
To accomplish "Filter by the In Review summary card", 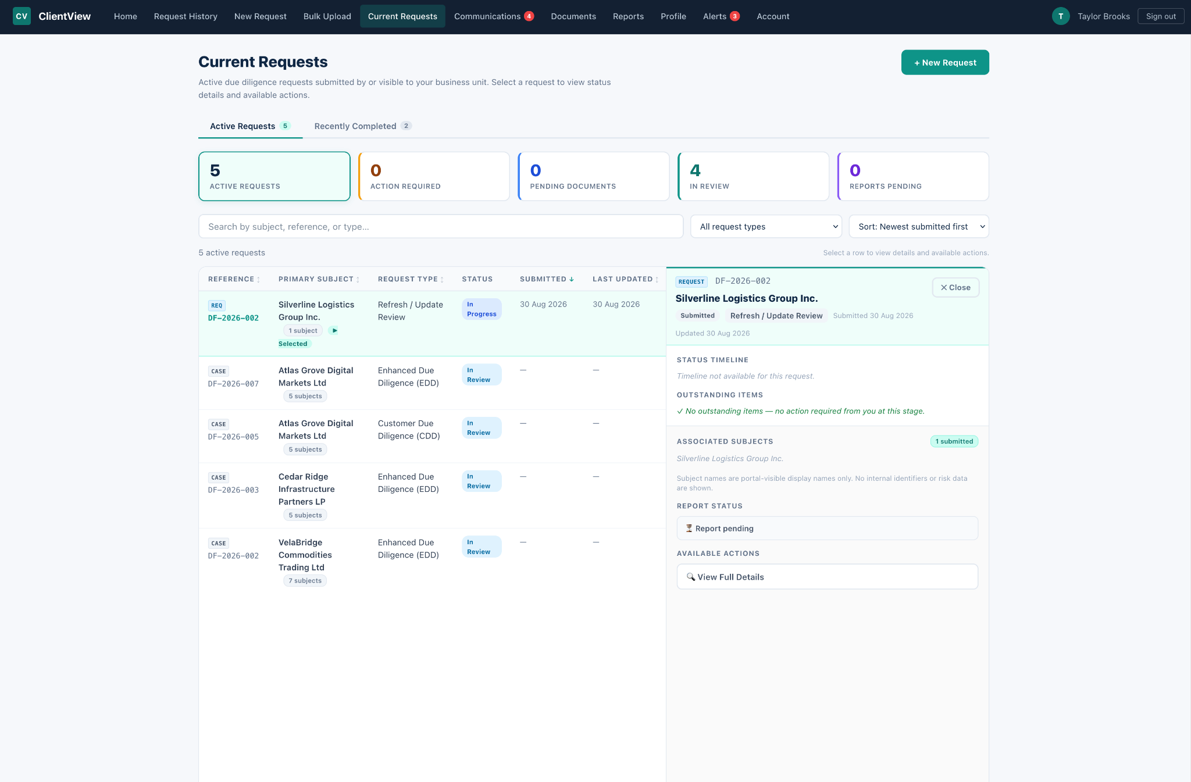I will click(x=753, y=176).
